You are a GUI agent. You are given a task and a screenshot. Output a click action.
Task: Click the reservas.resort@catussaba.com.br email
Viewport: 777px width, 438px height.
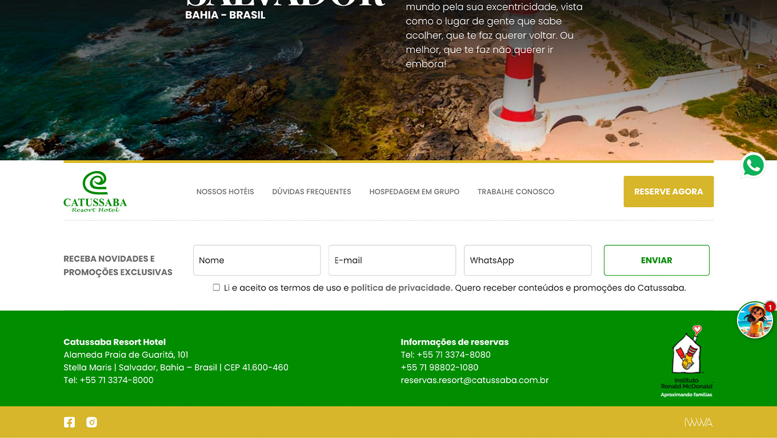click(474, 380)
